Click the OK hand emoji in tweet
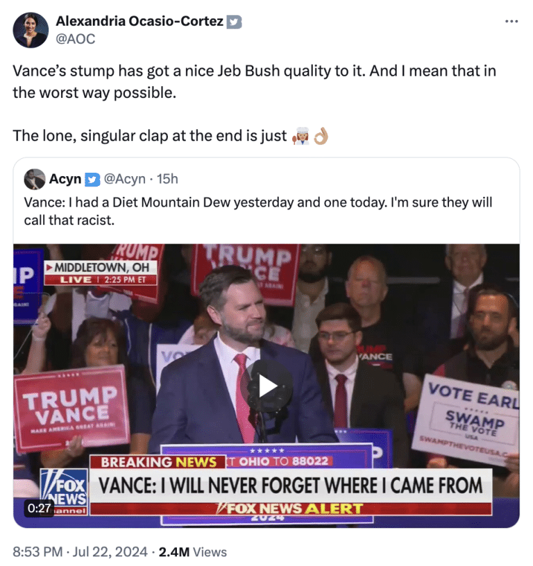This screenshot has height=566, width=533. pyautogui.click(x=321, y=135)
